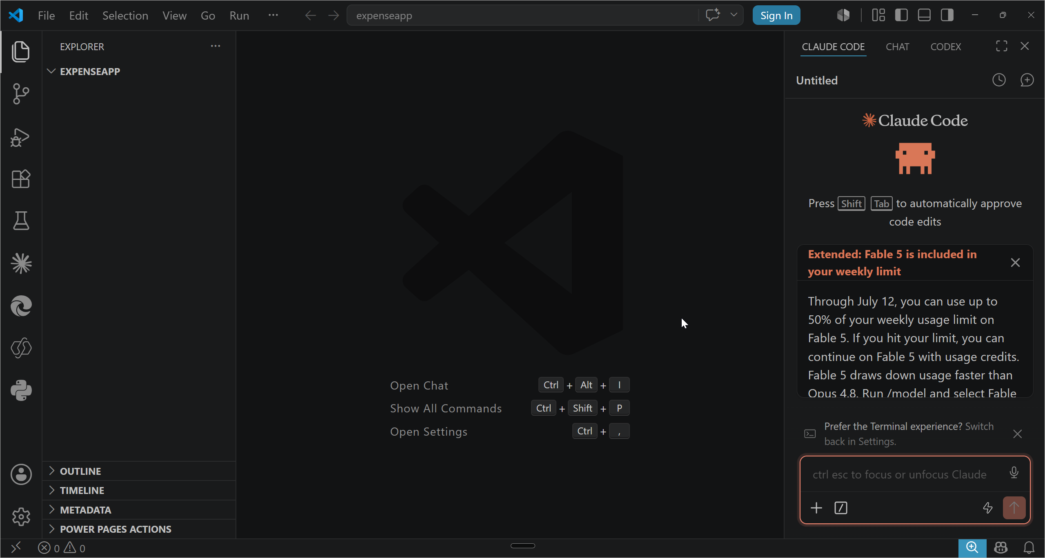
Task: Toggle the Primary Side Bar
Action: pos(901,15)
